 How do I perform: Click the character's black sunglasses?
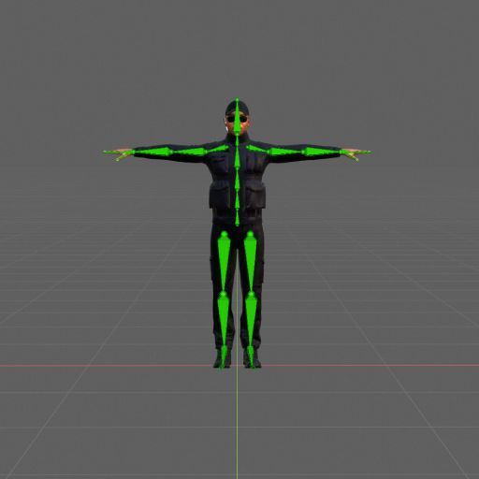[x=237, y=119]
